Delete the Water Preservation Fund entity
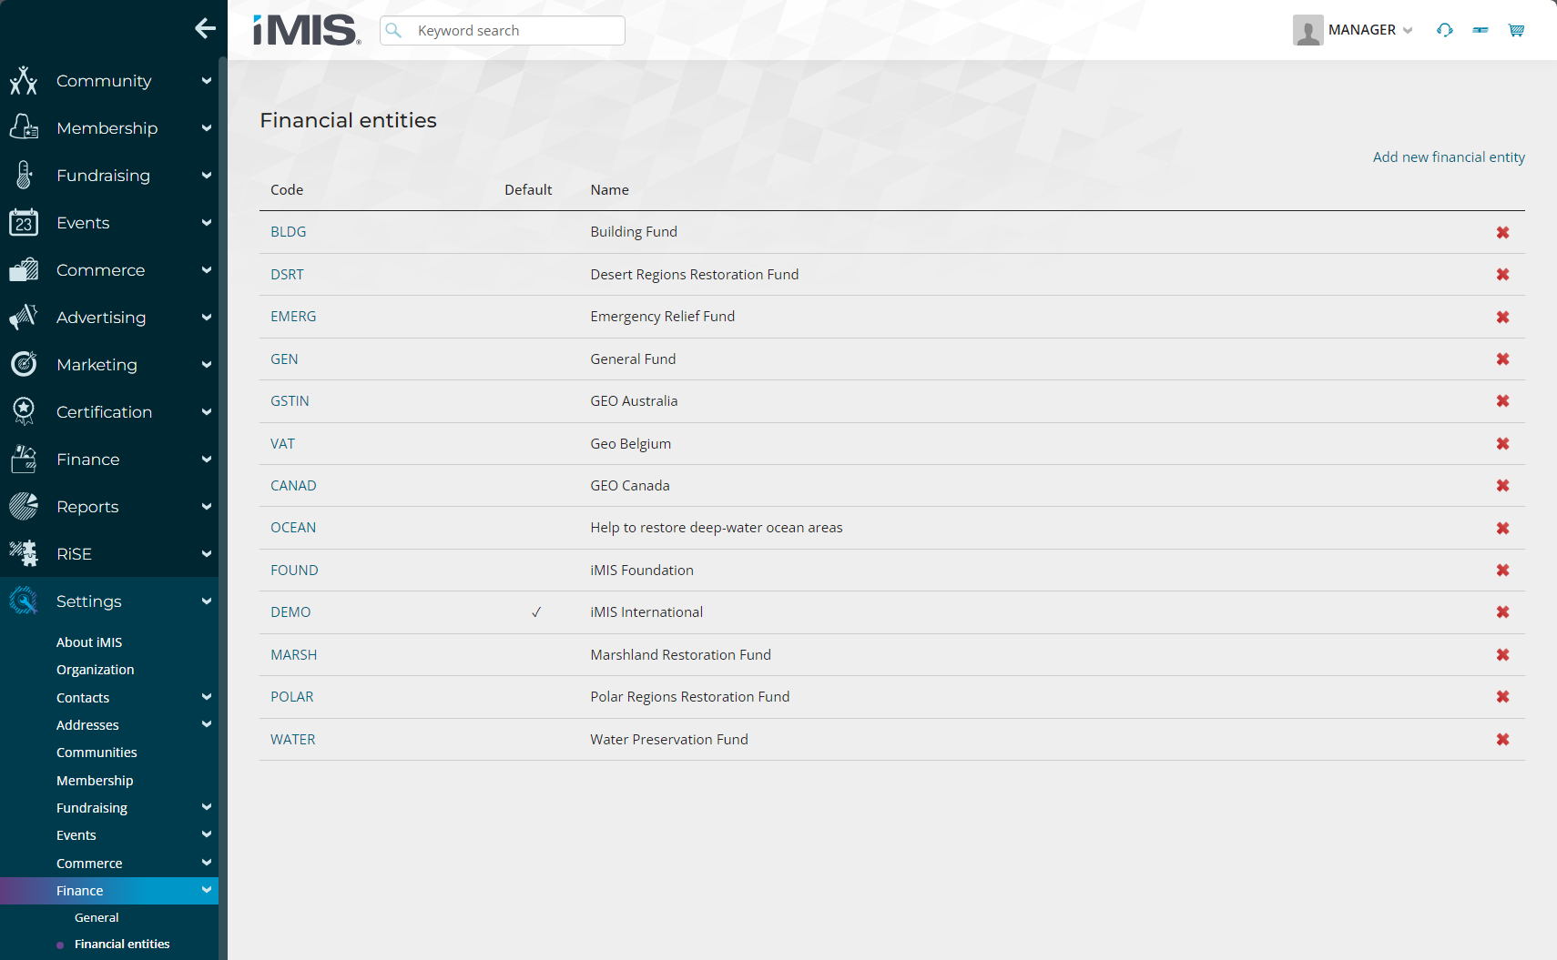 pos(1502,740)
